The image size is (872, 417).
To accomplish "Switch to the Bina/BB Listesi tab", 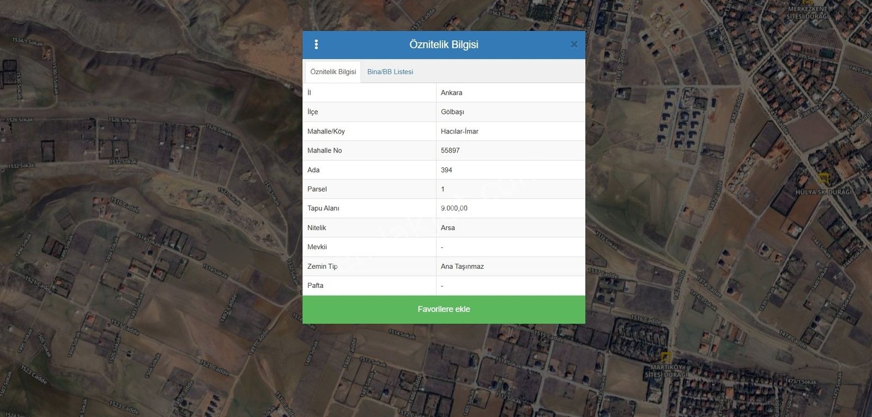I will [390, 72].
